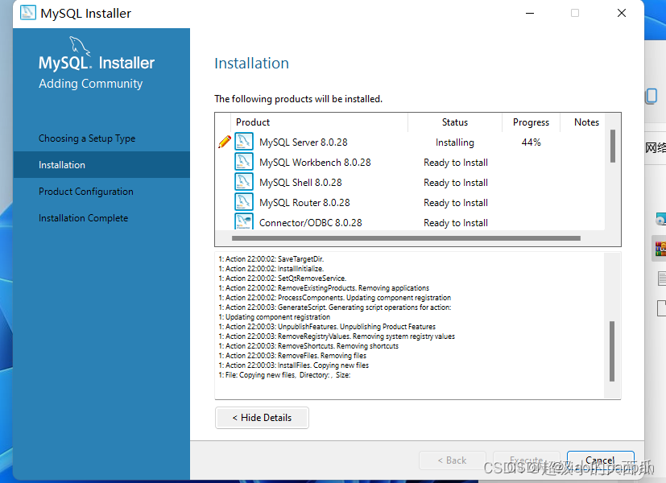
Task: Click the InstallInitialize log line
Action: tap(271, 269)
